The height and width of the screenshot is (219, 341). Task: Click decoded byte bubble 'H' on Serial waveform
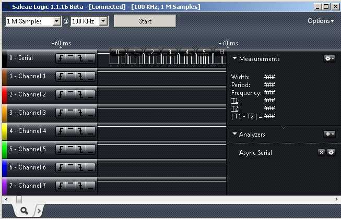tap(221, 52)
